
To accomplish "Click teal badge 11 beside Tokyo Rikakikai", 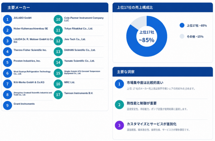I will click(58, 30).
